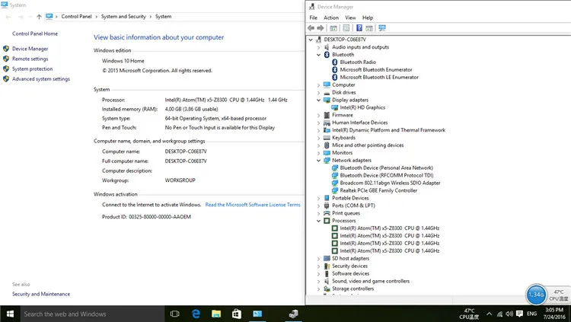Open System protection link
The width and height of the screenshot is (571, 322).
click(33, 69)
